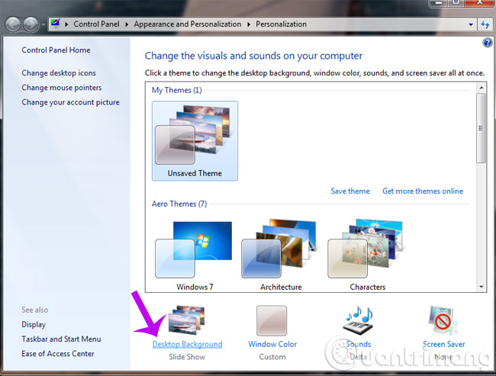Open Ease of Access Center link
The width and height of the screenshot is (496, 376).
point(58,354)
